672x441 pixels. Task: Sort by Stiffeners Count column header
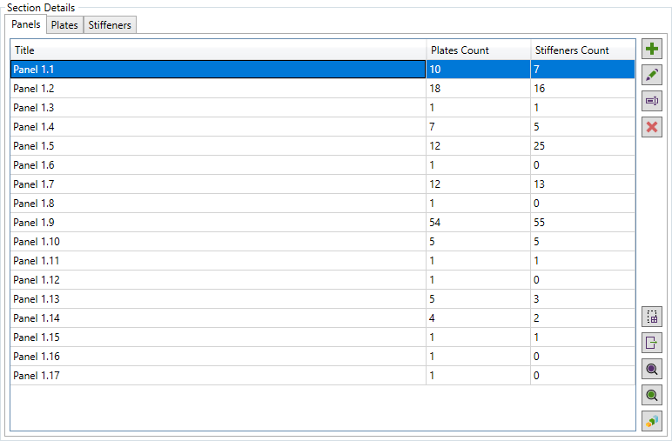(581, 50)
